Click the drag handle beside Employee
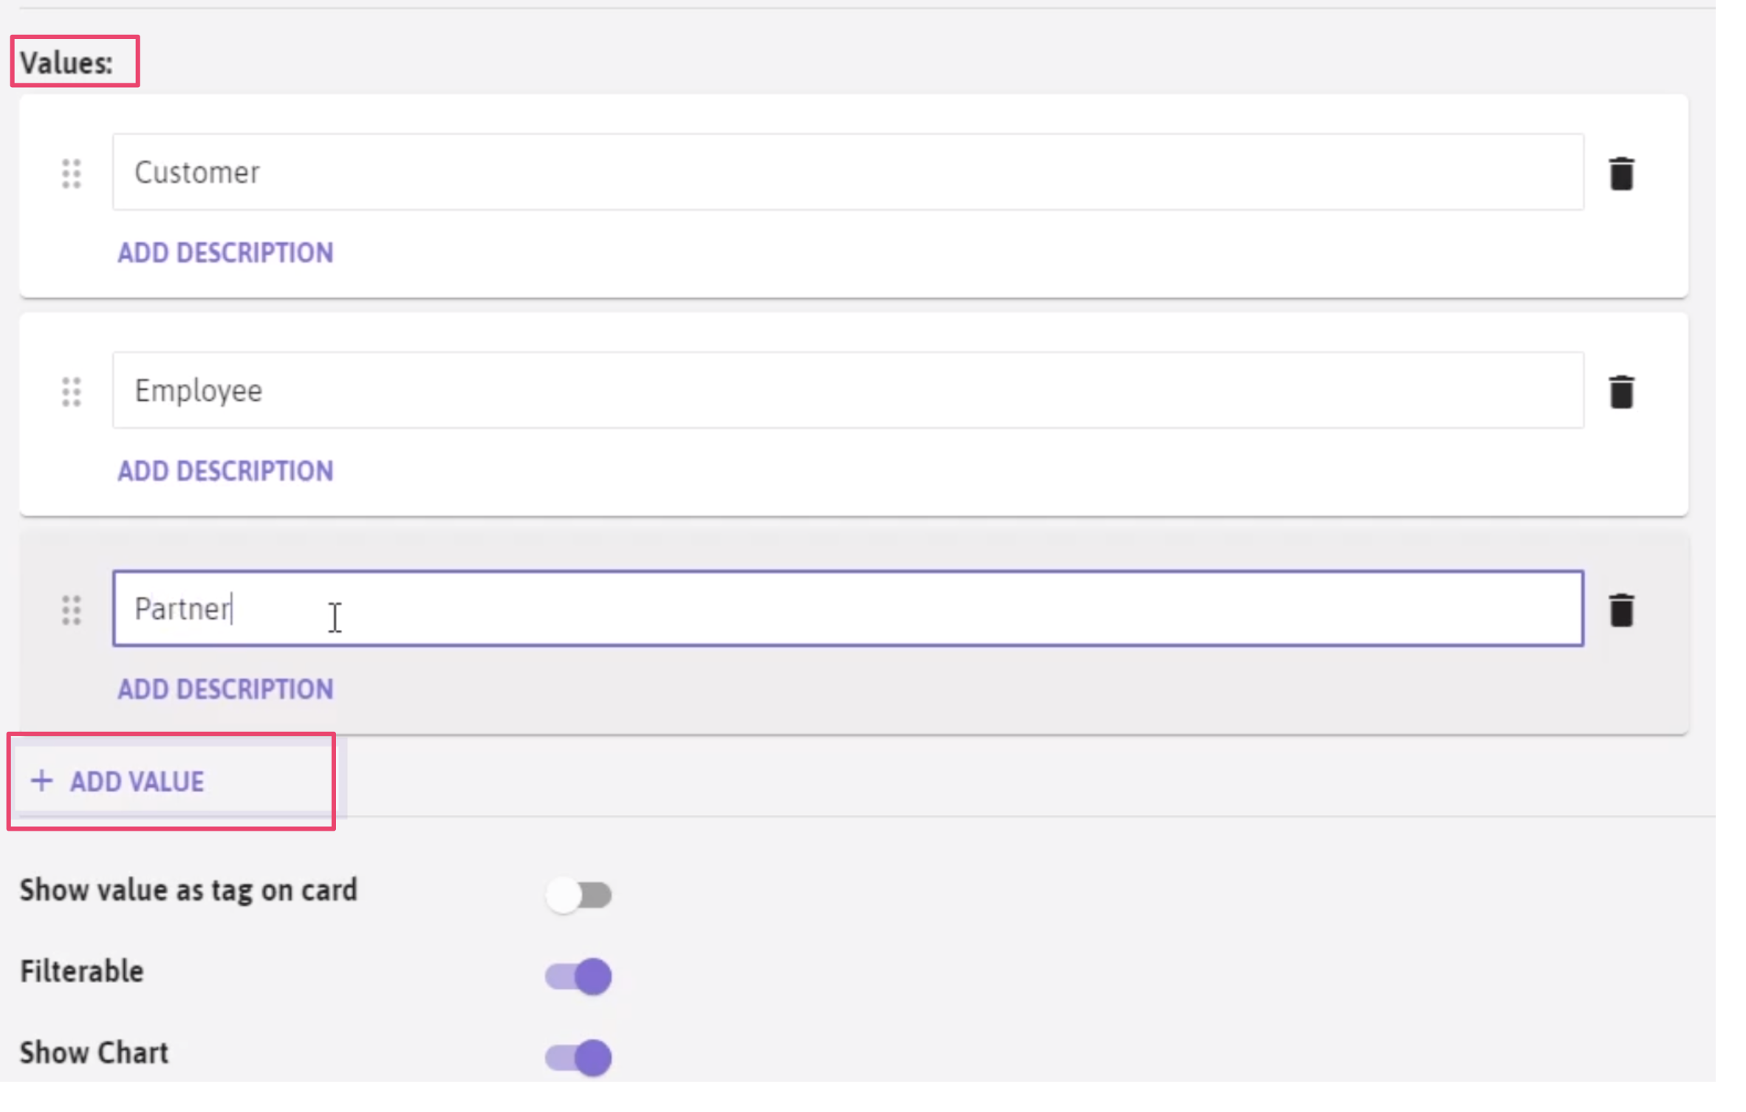1746x1112 pixels. pyautogui.click(x=72, y=392)
